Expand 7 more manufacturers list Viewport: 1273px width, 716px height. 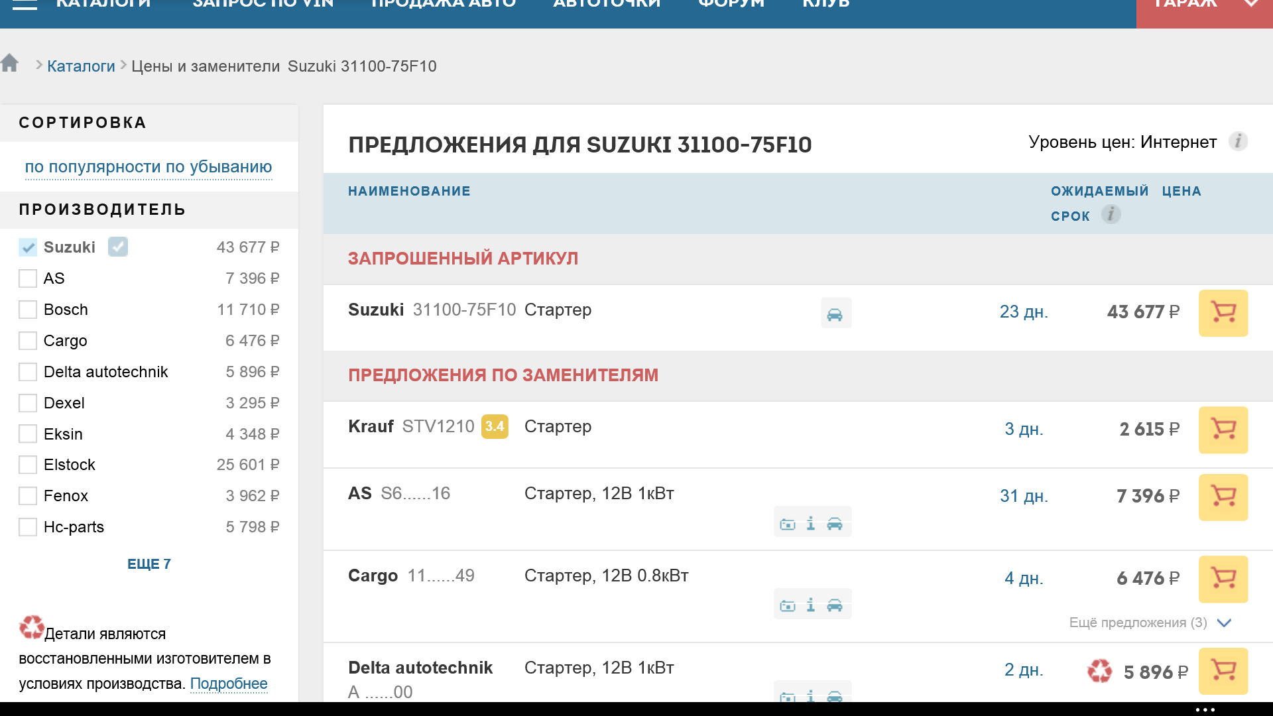coord(149,564)
